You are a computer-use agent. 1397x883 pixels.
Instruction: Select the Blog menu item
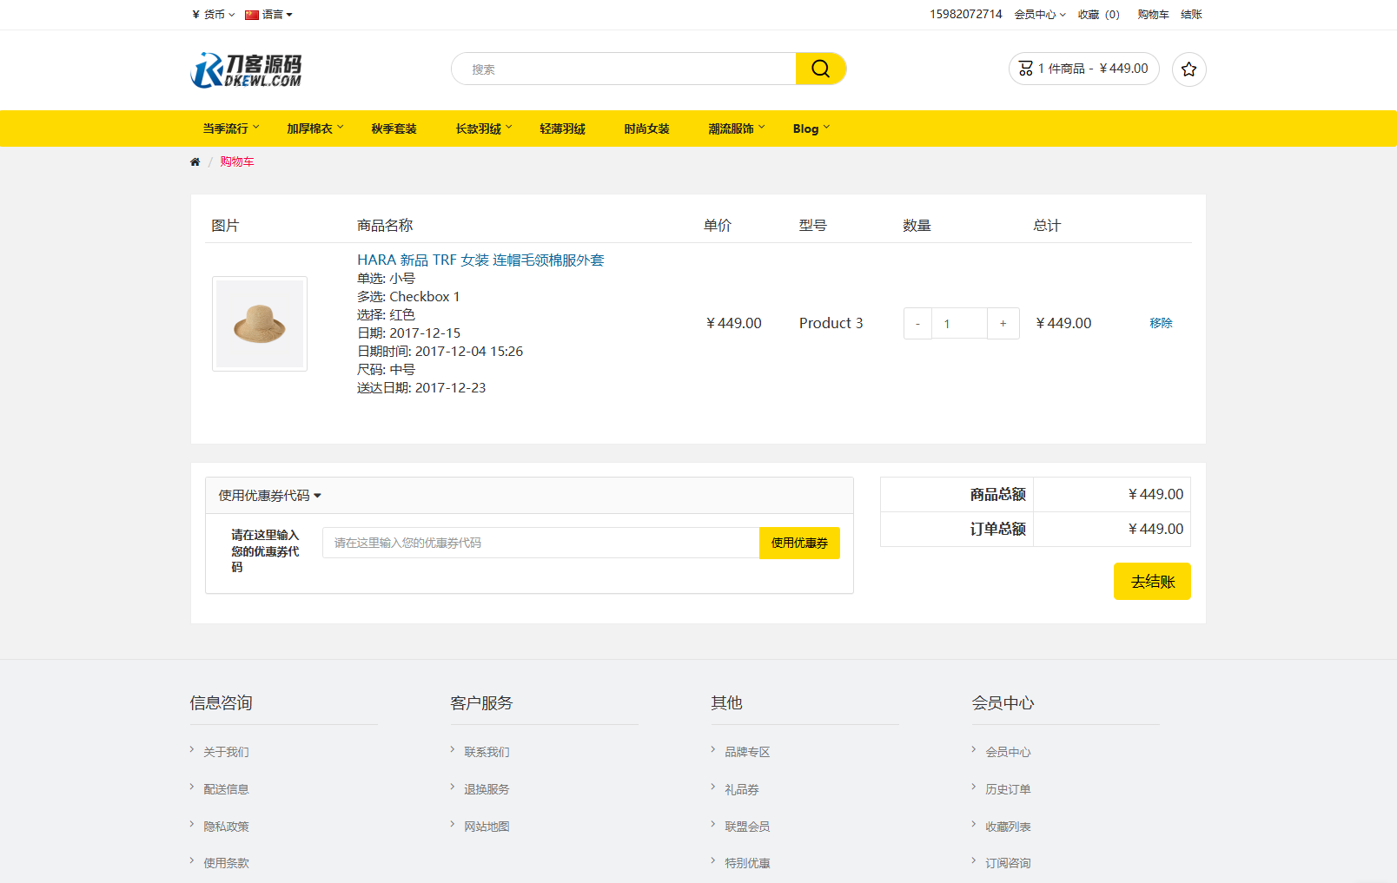[808, 128]
